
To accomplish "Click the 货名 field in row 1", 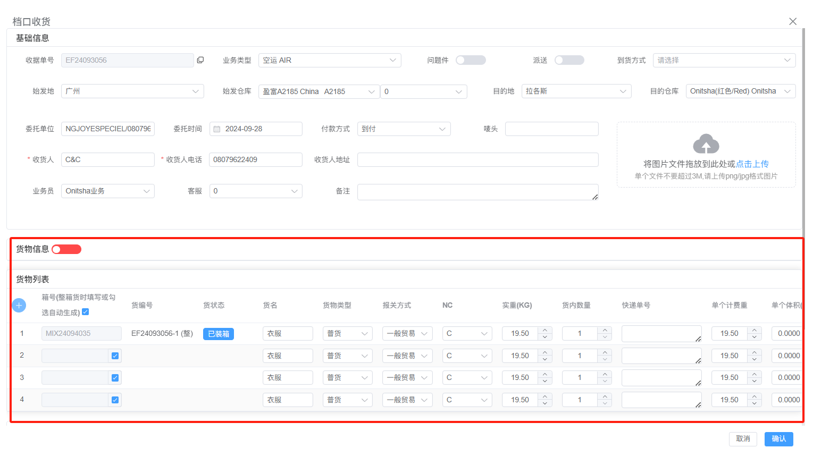I will pos(288,334).
